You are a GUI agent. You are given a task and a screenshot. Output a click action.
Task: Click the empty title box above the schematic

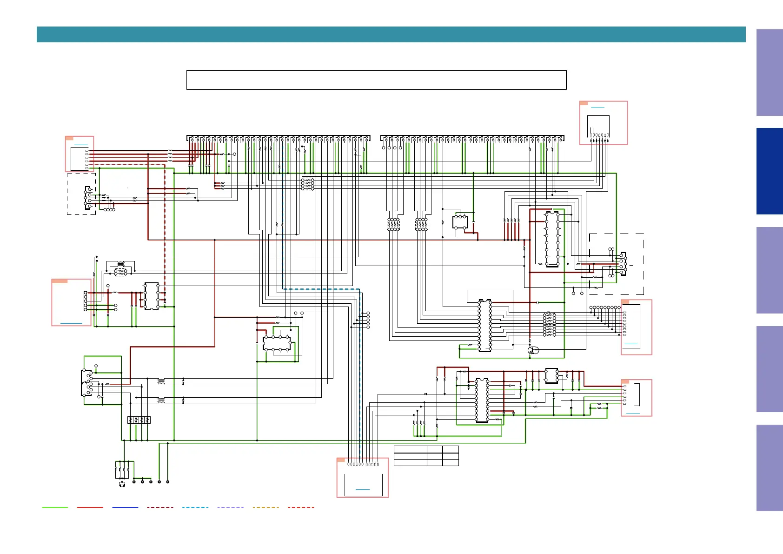tap(376, 80)
